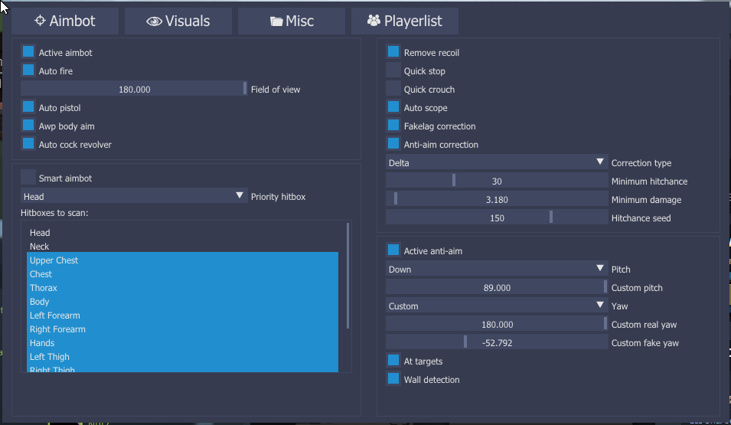Click the eye icon on Visuals tab
This screenshot has width=731, height=425.
154,21
